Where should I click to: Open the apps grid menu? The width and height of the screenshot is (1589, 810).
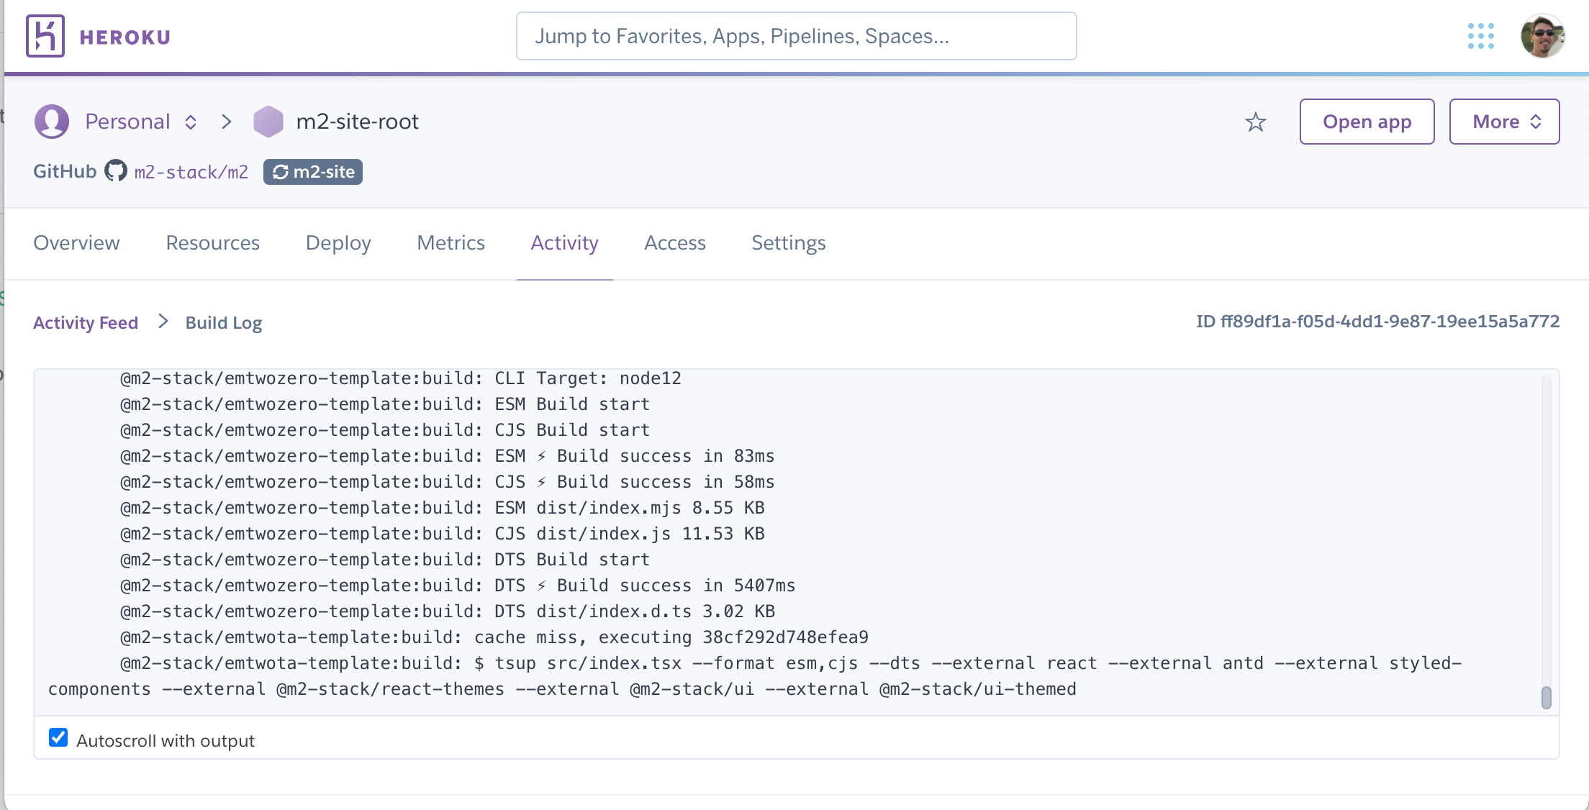pos(1480,35)
